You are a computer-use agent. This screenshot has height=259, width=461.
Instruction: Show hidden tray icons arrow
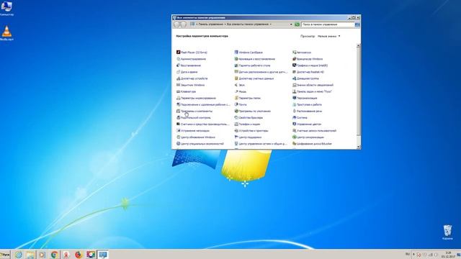coord(413,254)
